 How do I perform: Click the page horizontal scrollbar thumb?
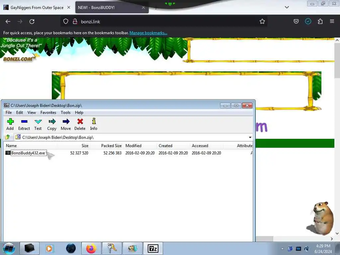264,239
